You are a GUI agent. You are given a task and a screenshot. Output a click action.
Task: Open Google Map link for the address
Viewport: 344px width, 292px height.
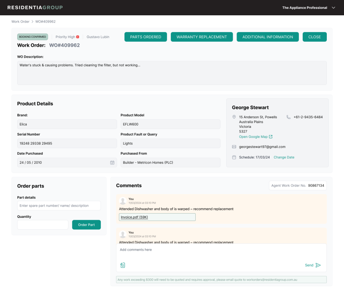click(x=253, y=137)
